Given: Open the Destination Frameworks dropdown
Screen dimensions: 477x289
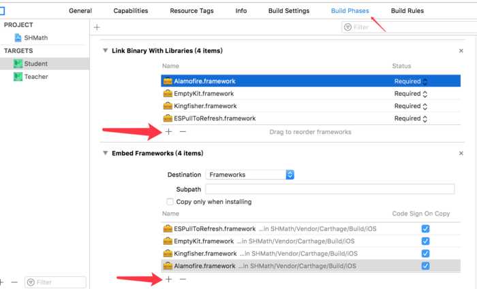Looking at the screenshot, I should 250,175.
